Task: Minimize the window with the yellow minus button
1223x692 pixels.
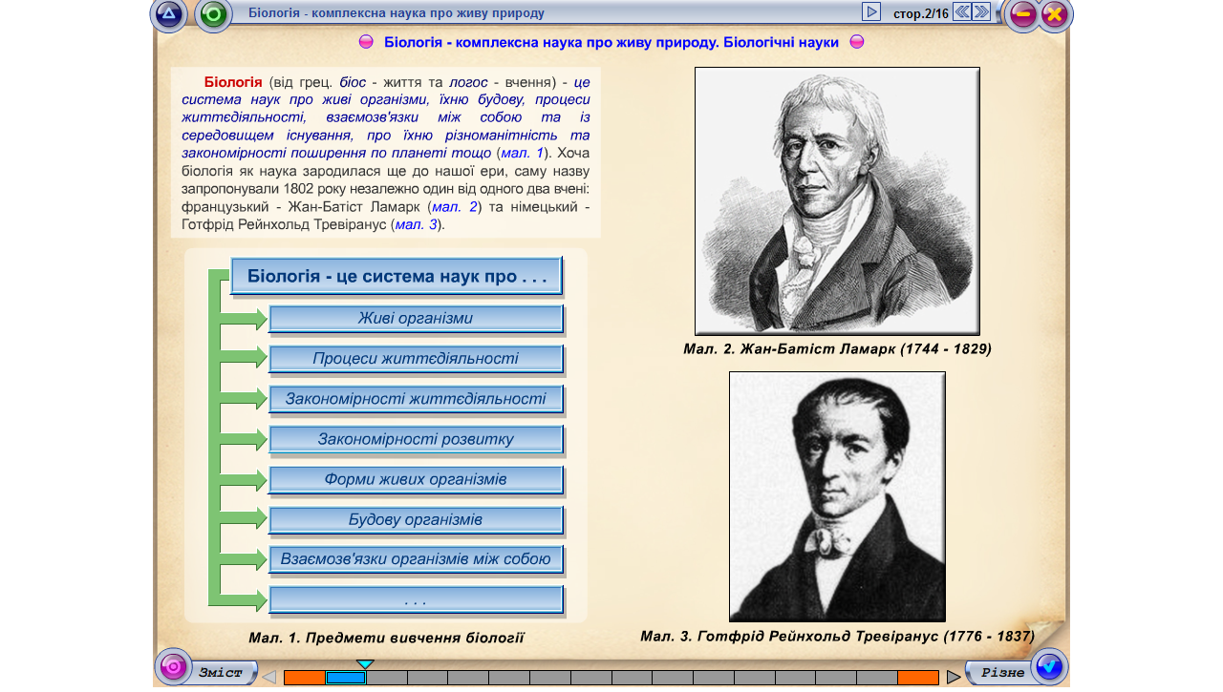Action: tap(1022, 13)
